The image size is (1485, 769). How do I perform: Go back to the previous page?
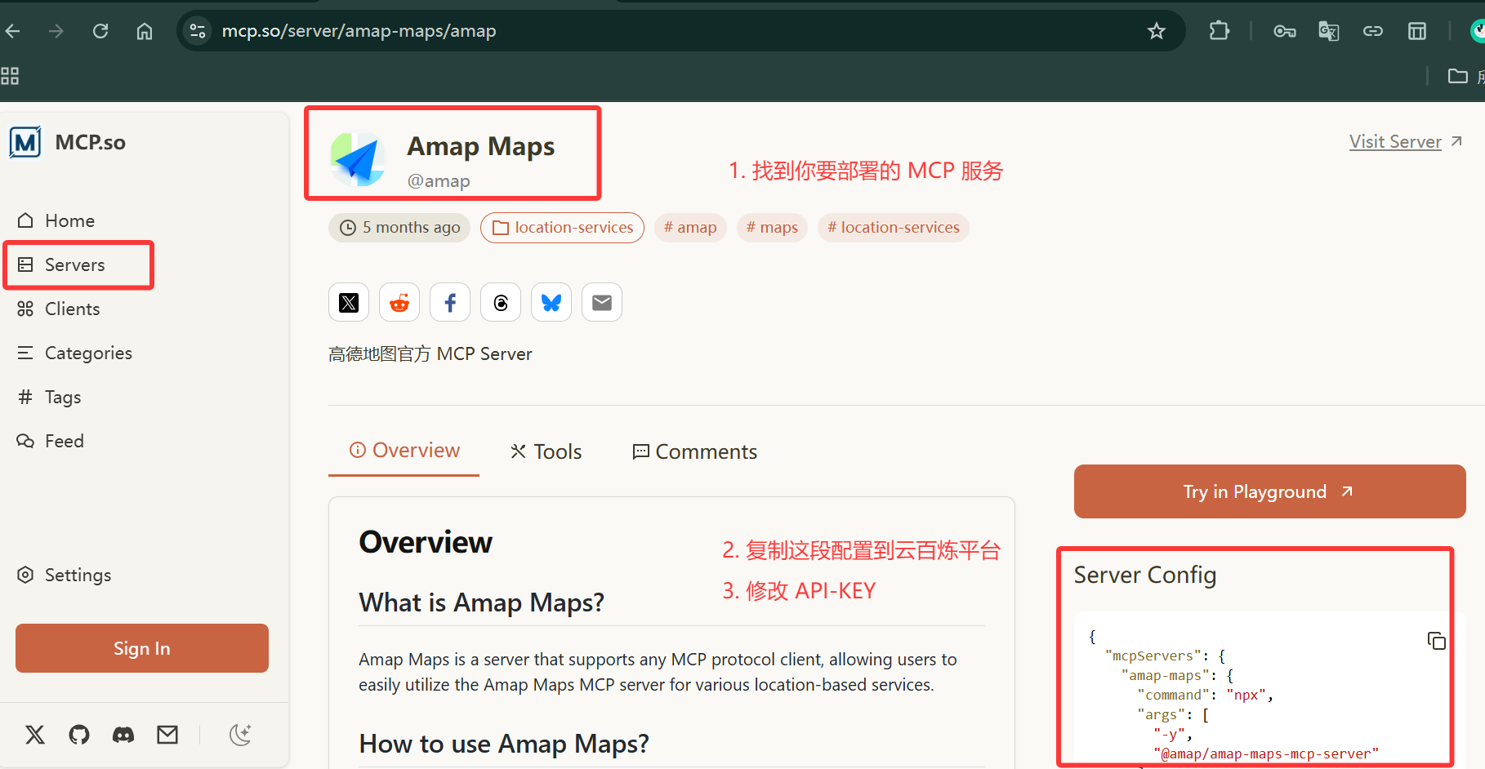tap(12, 31)
